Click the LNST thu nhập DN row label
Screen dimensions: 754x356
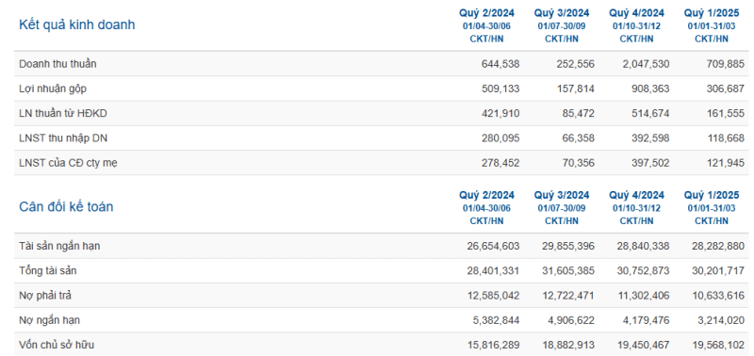coord(63,138)
